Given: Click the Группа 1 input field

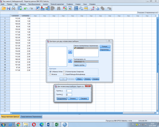Looking at the screenshot, I should (x=69, y=91).
